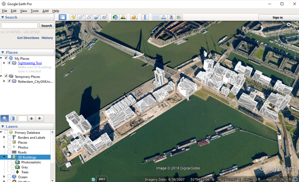299x182 pixels.
Task: Open the File menu
Action: pos(4,11)
